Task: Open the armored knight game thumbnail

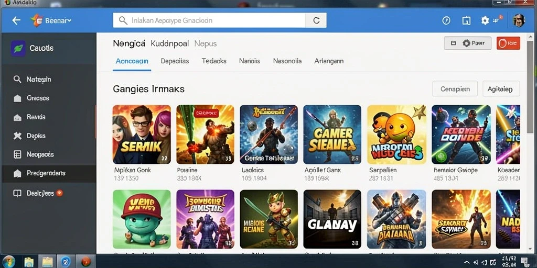Action: click(397, 219)
